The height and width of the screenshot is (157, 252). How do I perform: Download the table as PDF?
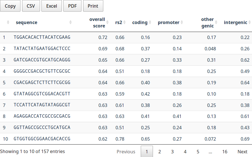click(x=72, y=6)
